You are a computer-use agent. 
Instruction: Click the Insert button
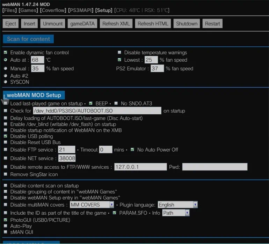point(29,24)
